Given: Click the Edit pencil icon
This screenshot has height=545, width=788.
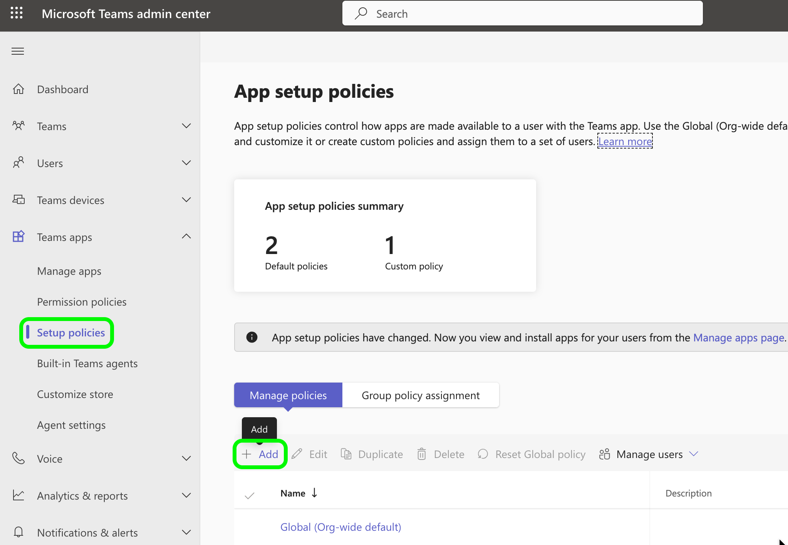Looking at the screenshot, I should 297,454.
